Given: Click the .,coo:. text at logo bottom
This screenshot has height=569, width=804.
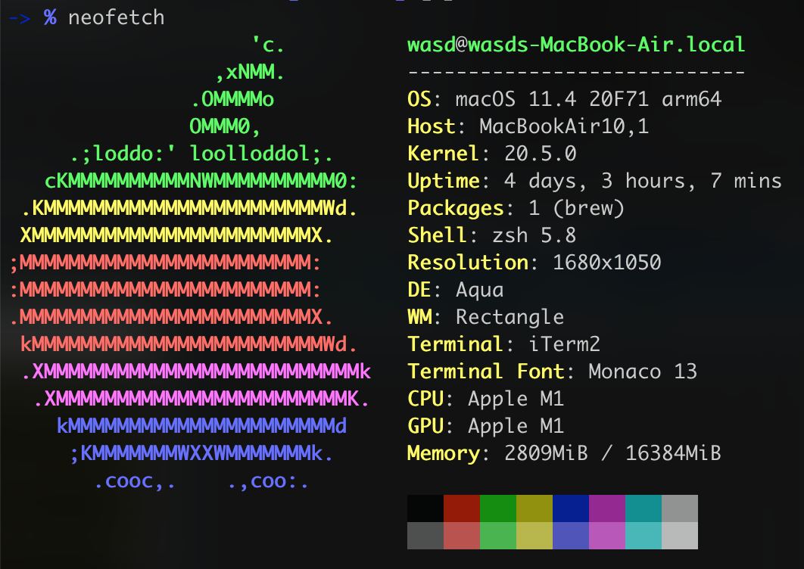Looking at the screenshot, I should 268,482.
